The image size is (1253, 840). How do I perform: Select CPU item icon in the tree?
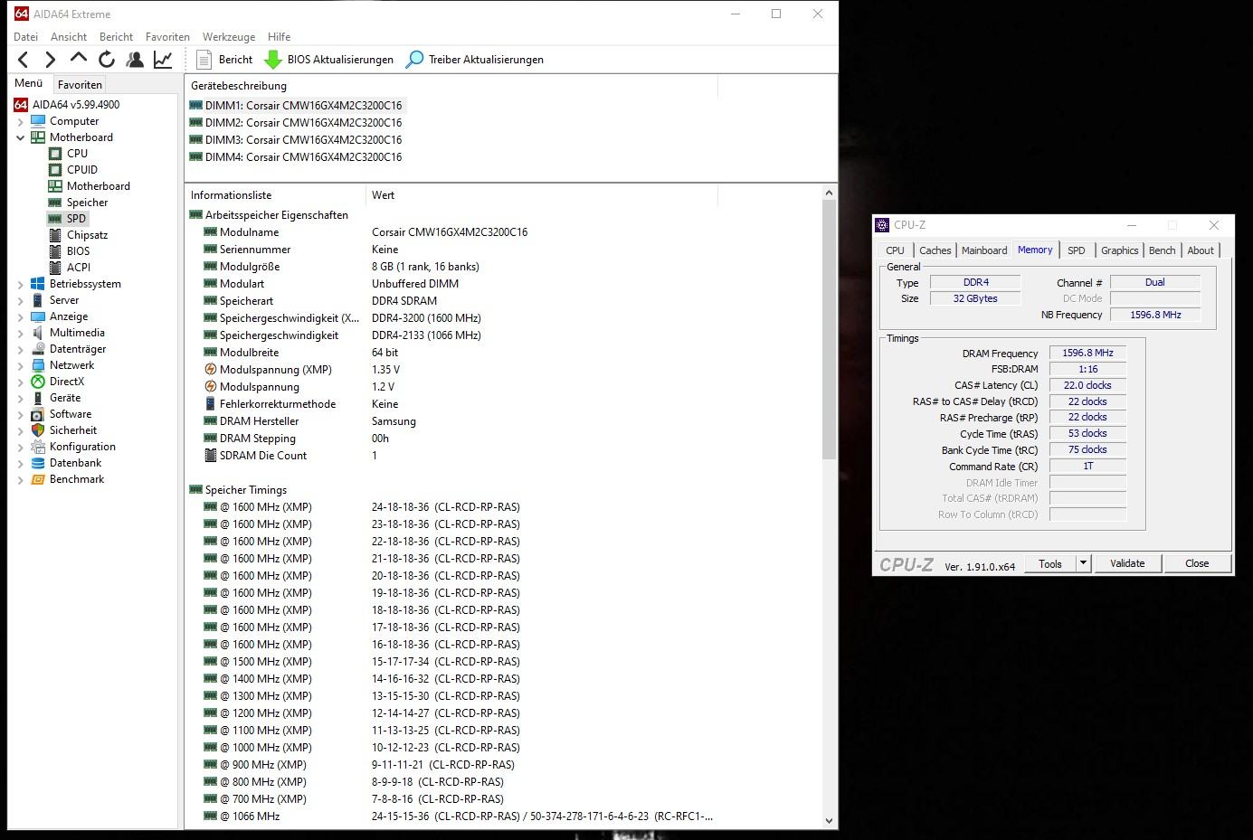(55, 154)
